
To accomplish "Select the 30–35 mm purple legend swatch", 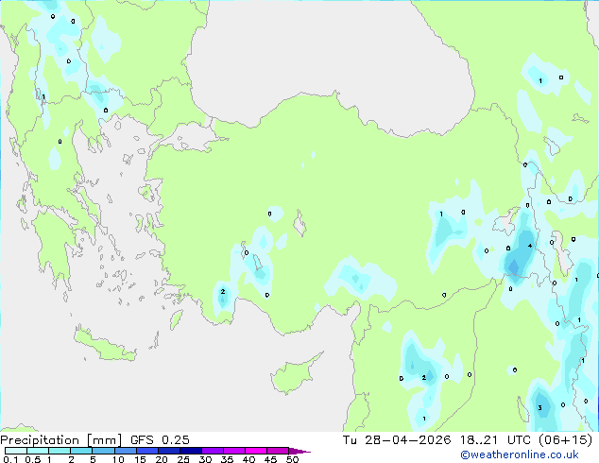I will [213, 451].
